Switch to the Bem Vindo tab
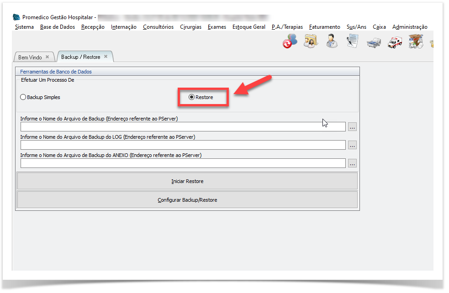The width and height of the screenshot is (449, 293). pyautogui.click(x=30, y=57)
